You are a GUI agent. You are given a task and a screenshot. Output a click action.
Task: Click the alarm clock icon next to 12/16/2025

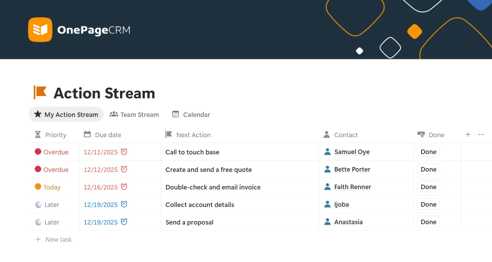click(x=124, y=186)
